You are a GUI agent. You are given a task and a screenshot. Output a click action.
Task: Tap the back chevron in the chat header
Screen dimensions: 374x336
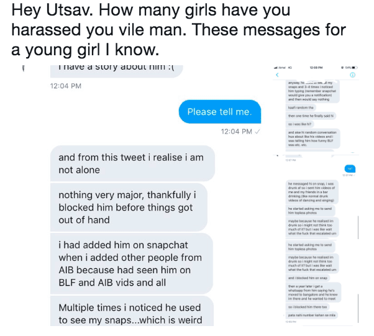(x=277, y=75)
